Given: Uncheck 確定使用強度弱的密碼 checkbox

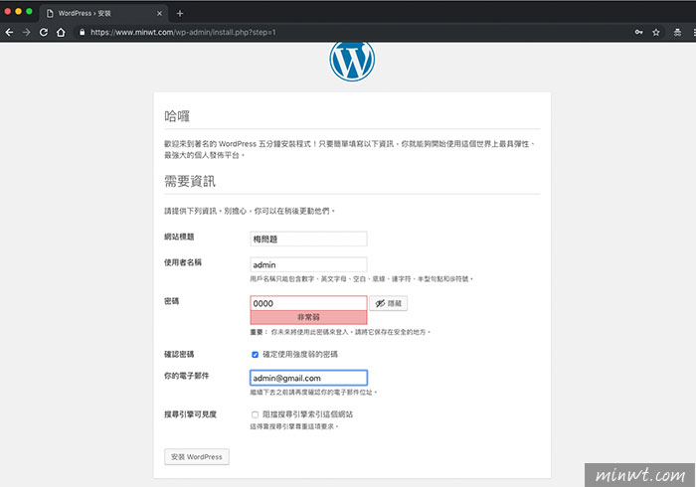Looking at the screenshot, I should (x=255, y=355).
